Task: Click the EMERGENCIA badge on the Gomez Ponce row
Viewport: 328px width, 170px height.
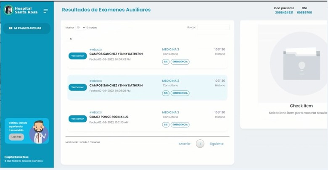Action: [180, 125]
